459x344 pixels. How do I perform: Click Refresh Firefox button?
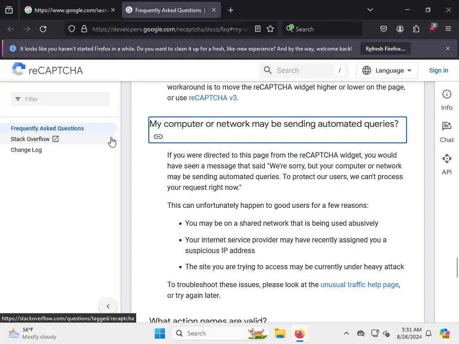point(385,49)
